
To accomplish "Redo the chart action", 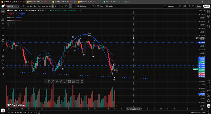I will [x=121, y=6].
